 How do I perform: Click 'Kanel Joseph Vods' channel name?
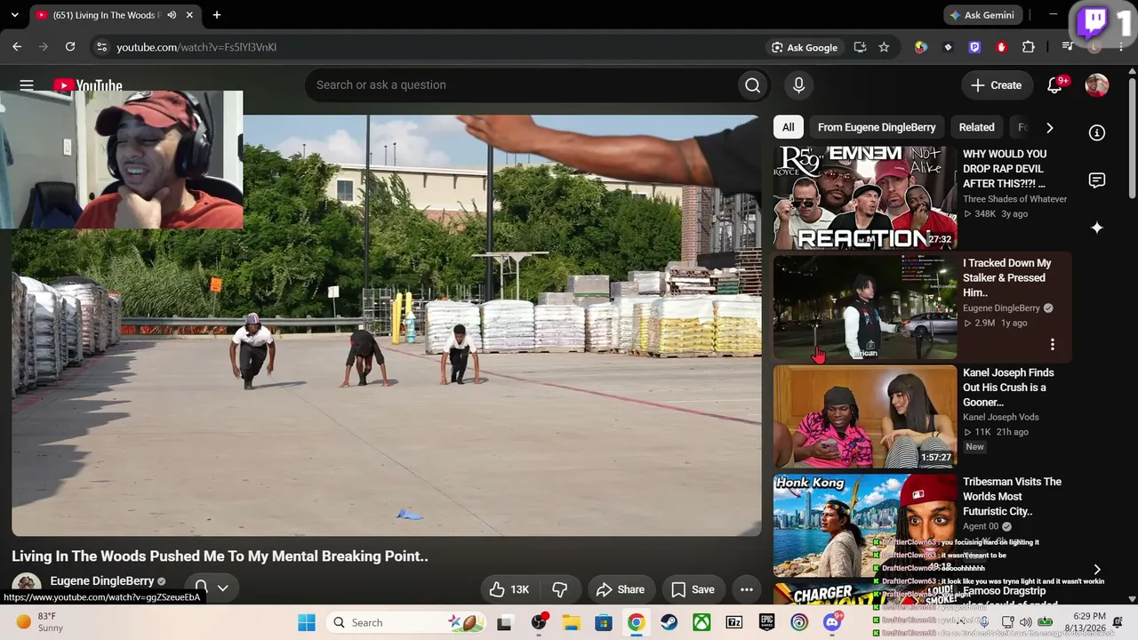(x=1001, y=417)
